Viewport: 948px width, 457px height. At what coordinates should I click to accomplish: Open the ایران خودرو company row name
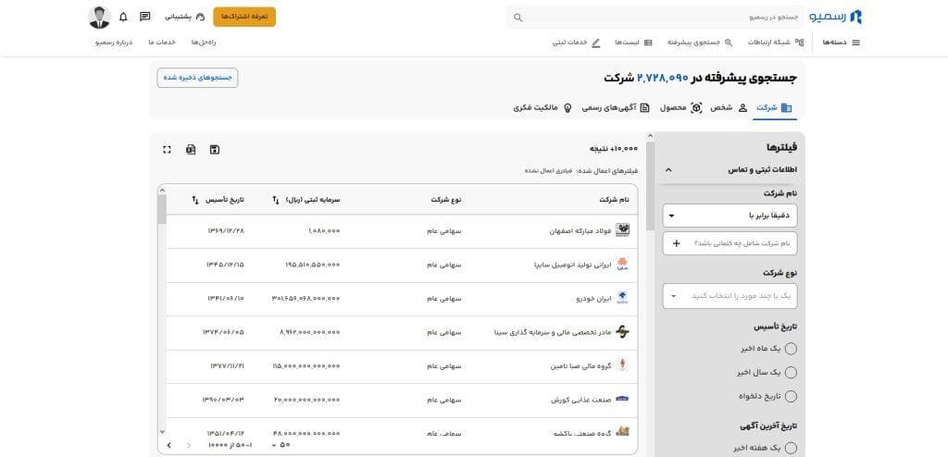tap(594, 299)
